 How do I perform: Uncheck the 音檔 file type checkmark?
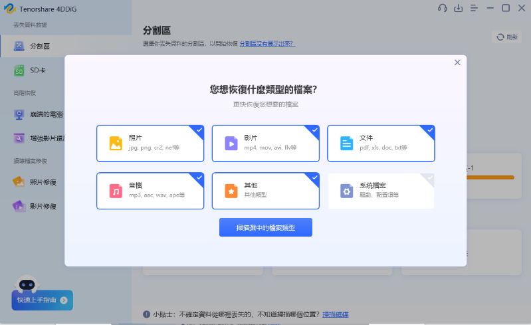[x=199, y=177]
